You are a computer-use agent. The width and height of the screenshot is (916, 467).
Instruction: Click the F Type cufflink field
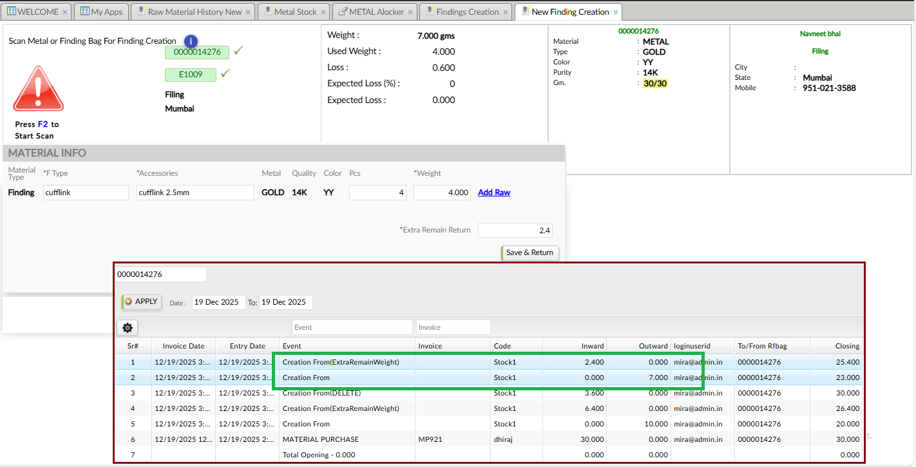(86, 193)
